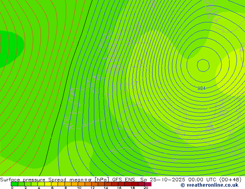
Task: Click the 'Surface pressure Spread' title text
Action: click(x=33, y=180)
